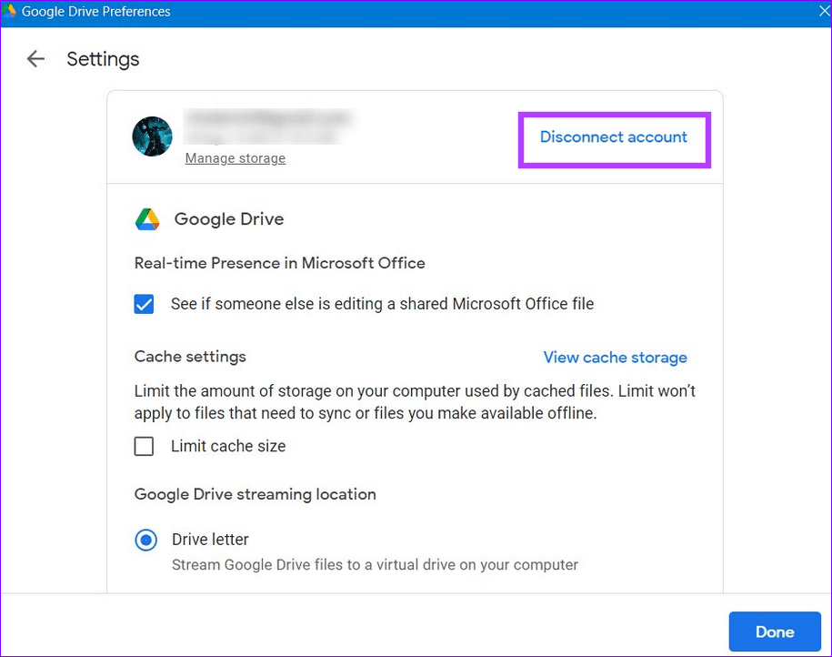Click the empty checkbox square near cache size
The height and width of the screenshot is (657, 832).
click(x=144, y=446)
